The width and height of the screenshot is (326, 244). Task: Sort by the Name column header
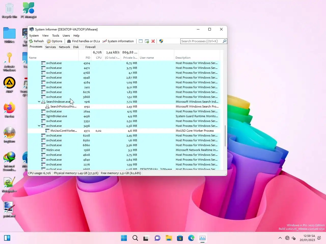pyautogui.click(x=53, y=58)
